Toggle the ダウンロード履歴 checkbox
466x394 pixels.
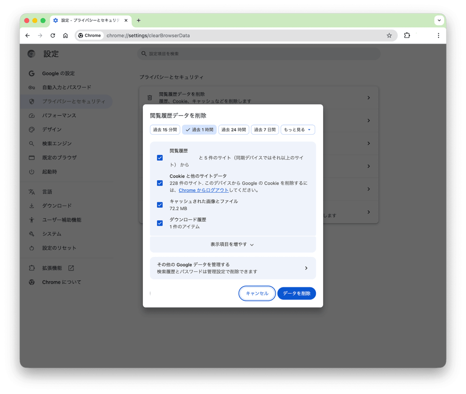click(x=160, y=223)
